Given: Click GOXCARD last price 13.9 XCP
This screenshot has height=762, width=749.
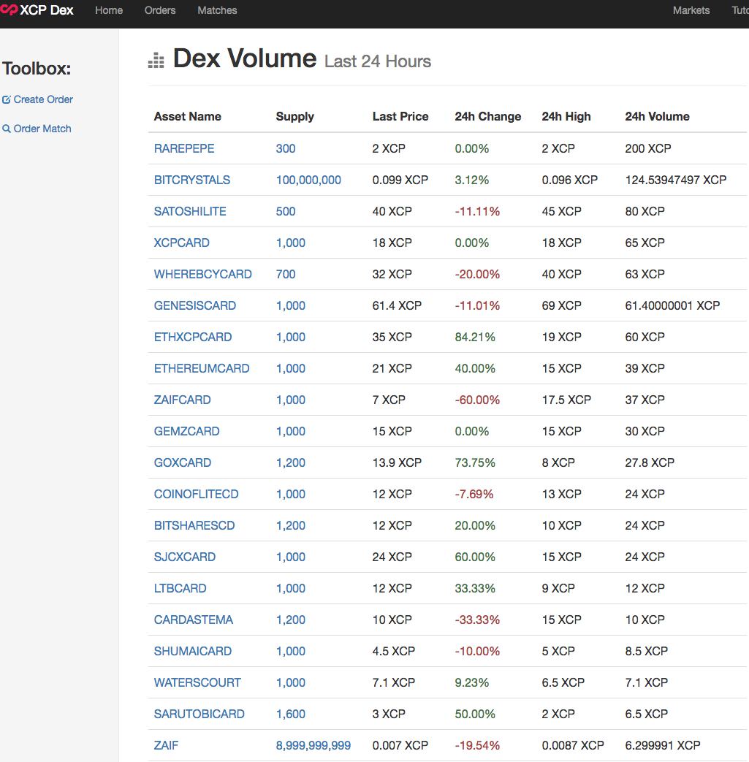Looking at the screenshot, I should (x=397, y=462).
